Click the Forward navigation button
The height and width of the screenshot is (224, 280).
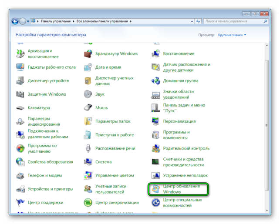[23, 21]
